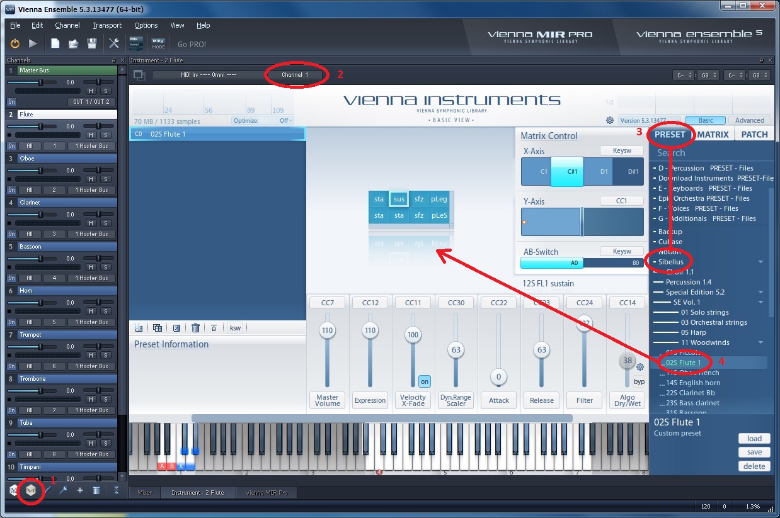Toggle the MIRx MODE icon
Viewport: 780px width, 518px height.
158,43
